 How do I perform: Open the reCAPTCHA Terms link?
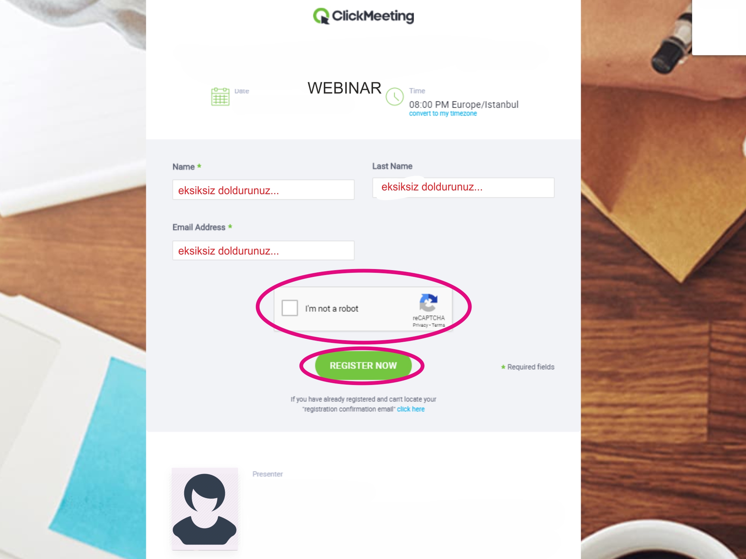pyautogui.click(x=438, y=325)
